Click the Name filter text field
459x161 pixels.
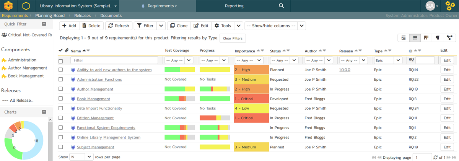114,60
